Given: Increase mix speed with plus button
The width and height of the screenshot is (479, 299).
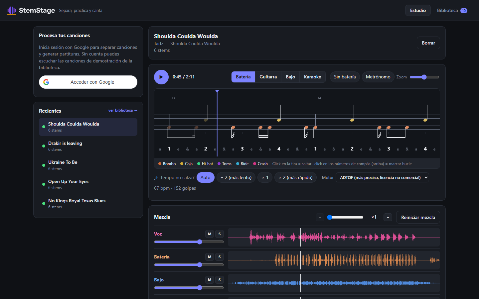Looking at the screenshot, I should tap(388, 217).
